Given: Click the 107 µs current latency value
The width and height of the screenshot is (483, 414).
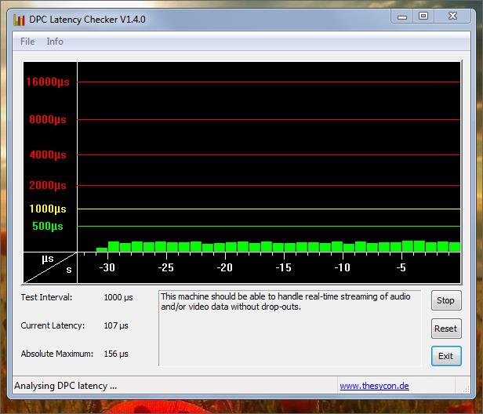Looking at the screenshot, I should (116, 325).
